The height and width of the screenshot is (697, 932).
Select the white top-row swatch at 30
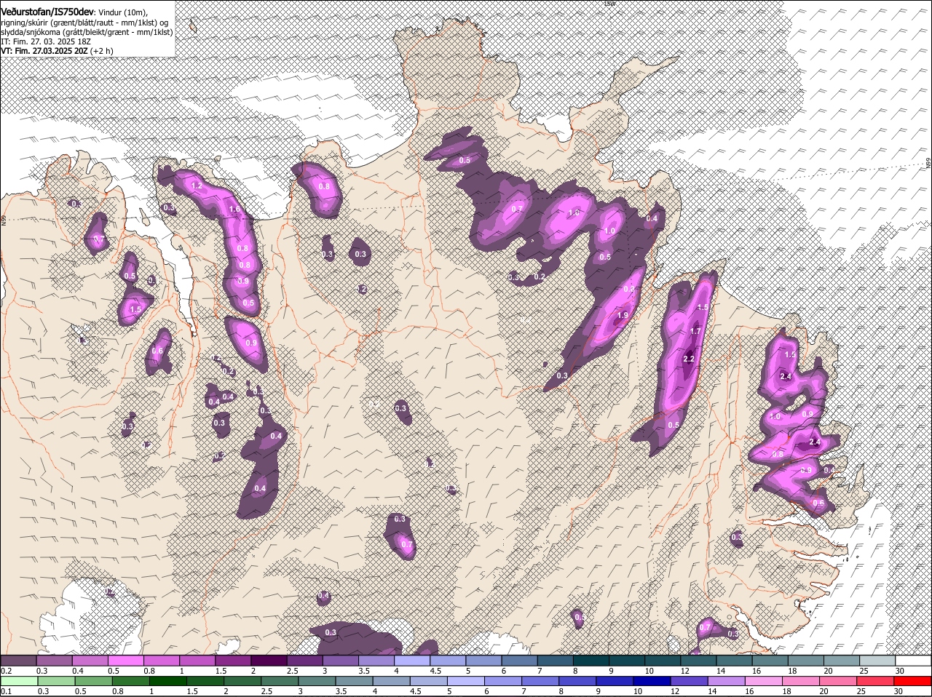(913, 661)
